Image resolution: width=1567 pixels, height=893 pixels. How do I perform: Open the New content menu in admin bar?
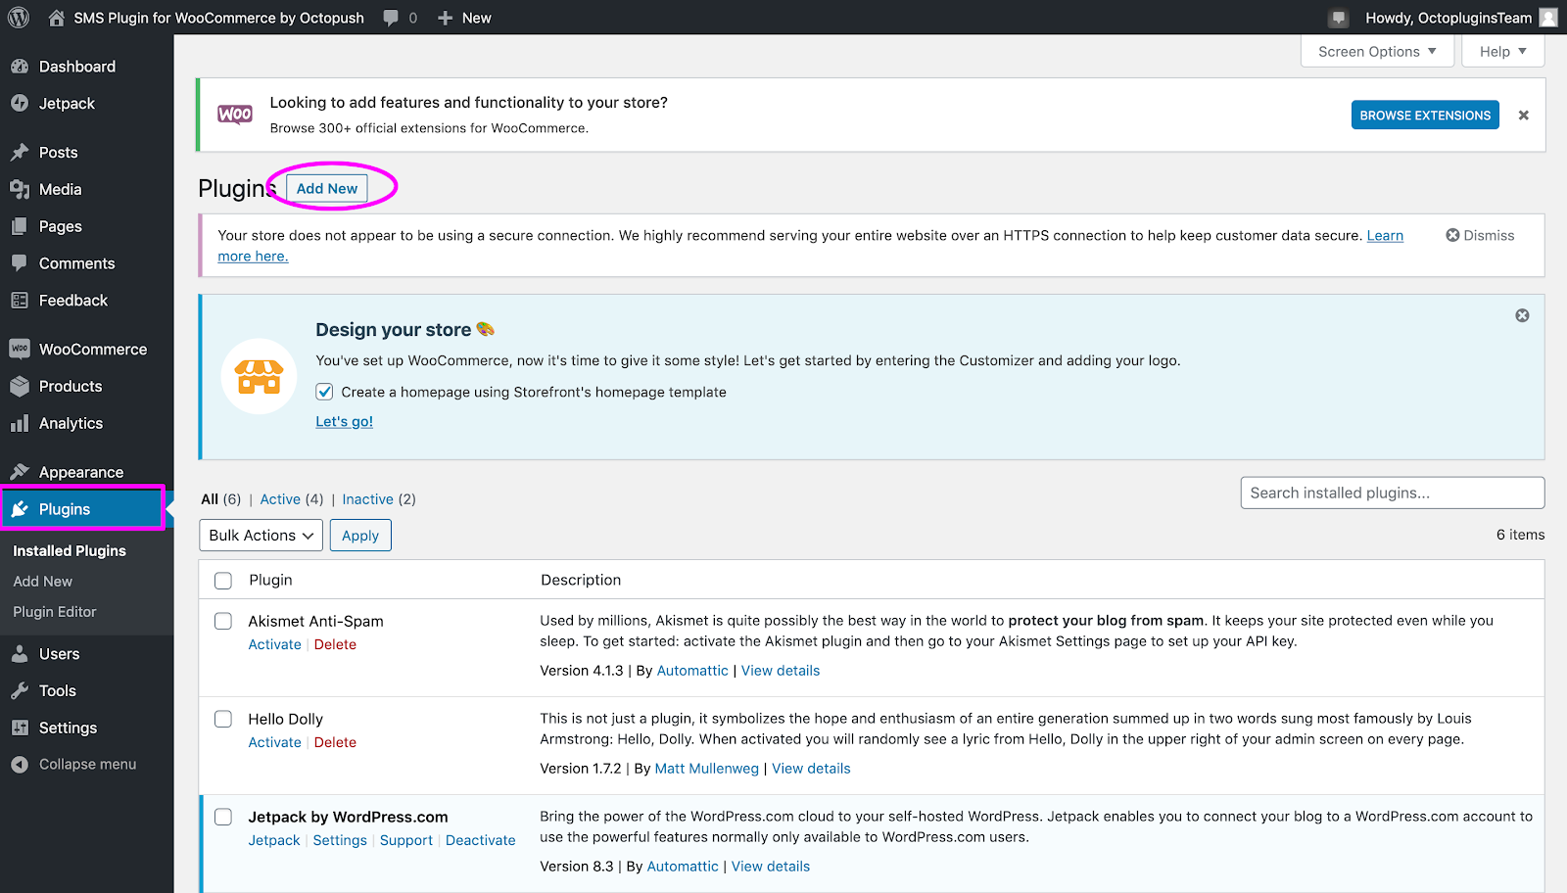pyautogui.click(x=464, y=18)
